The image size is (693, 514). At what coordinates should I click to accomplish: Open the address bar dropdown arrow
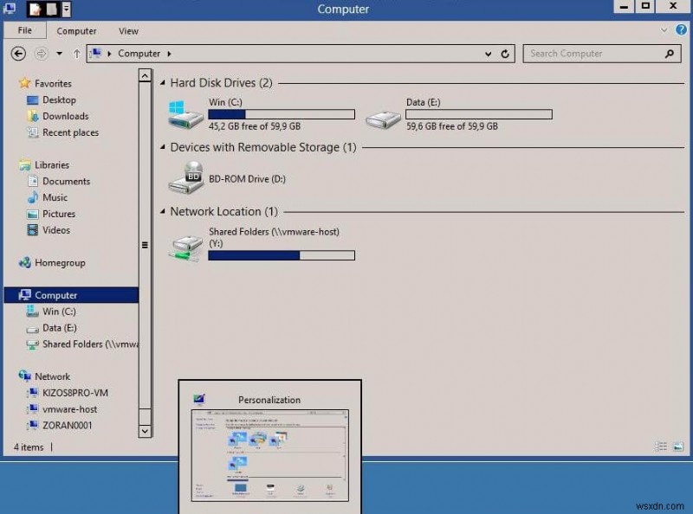click(x=488, y=54)
